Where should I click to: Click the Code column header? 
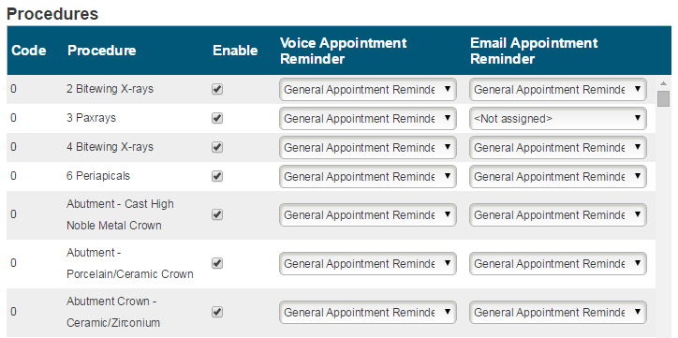[x=28, y=51]
